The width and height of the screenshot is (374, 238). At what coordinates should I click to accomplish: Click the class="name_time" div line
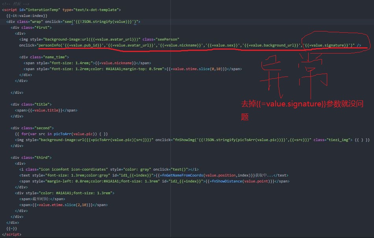44,57
